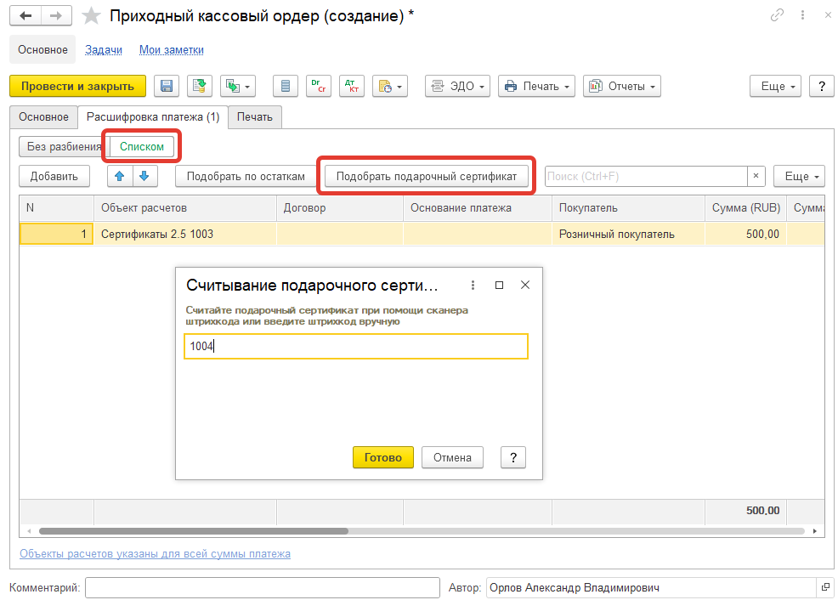Copy link to document icon

[x=777, y=16]
